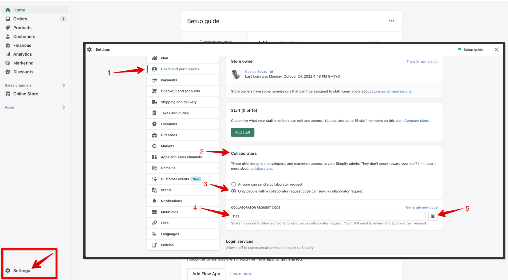Open Checkout and accounts settings
The width and height of the screenshot is (508, 280).
[x=180, y=91]
